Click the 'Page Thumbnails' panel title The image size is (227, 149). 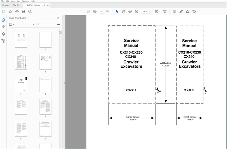[18, 18]
